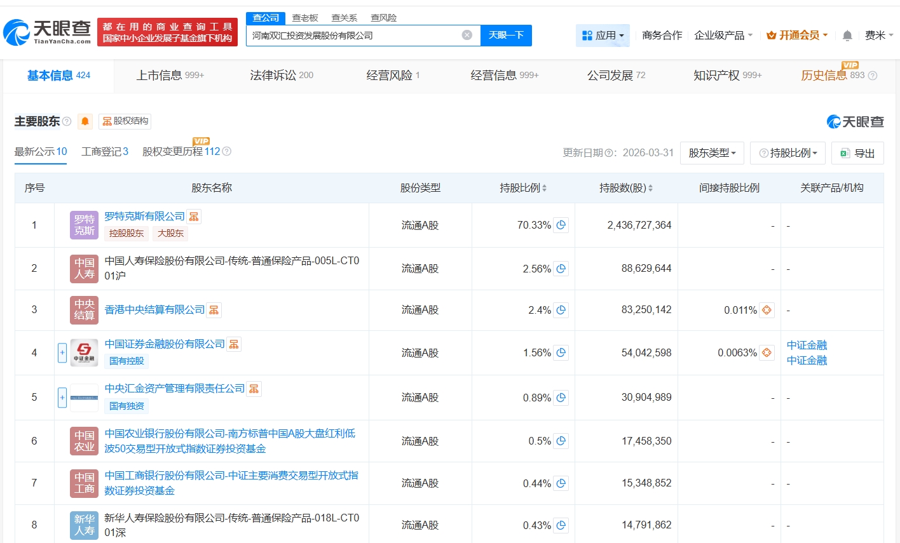Screen dimensions: 900x543
Task: Switch to the 经营风险 tab
Action: (x=393, y=76)
